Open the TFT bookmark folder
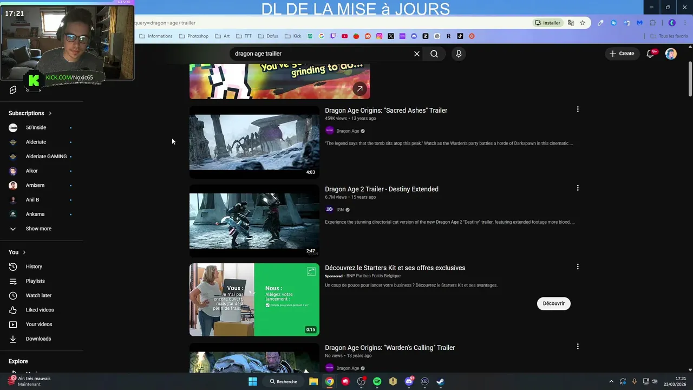Image resolution: width=693 pixels, height=390 pixels. pos(244,36)
